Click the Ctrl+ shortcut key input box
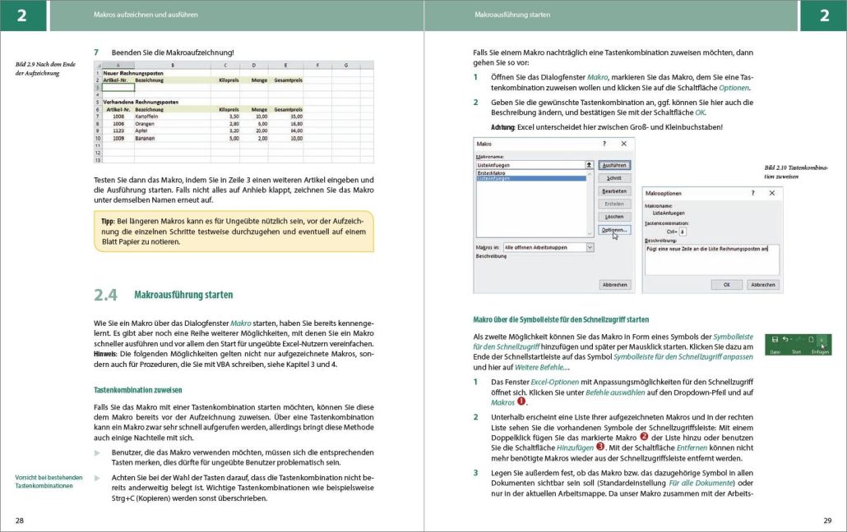Viewport: 847px width, 532px height. pyautogui.click(x=683, y=231)
